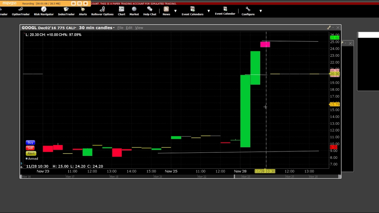
Task: Click the Nov 28 date label on time axis
Action: [240, 171]
